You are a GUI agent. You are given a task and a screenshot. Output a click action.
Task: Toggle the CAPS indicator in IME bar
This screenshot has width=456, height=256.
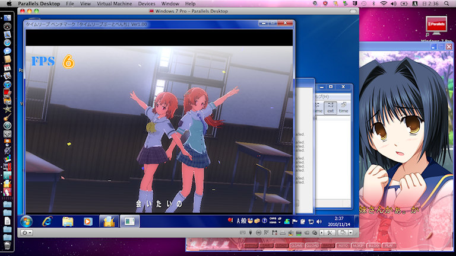tap(273, 219)
